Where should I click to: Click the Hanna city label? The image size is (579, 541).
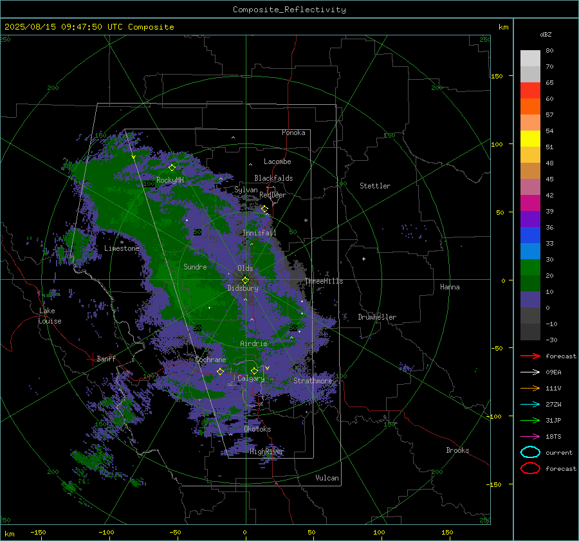(450, 287)
